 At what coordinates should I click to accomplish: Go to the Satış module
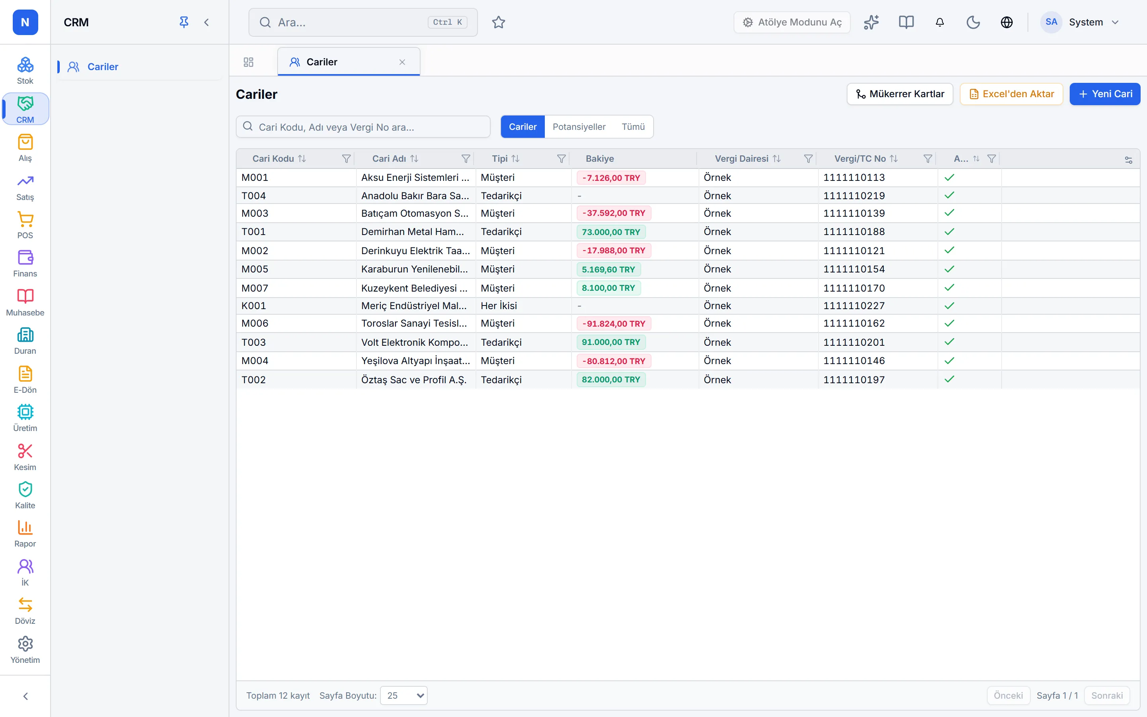click(25, 187)
